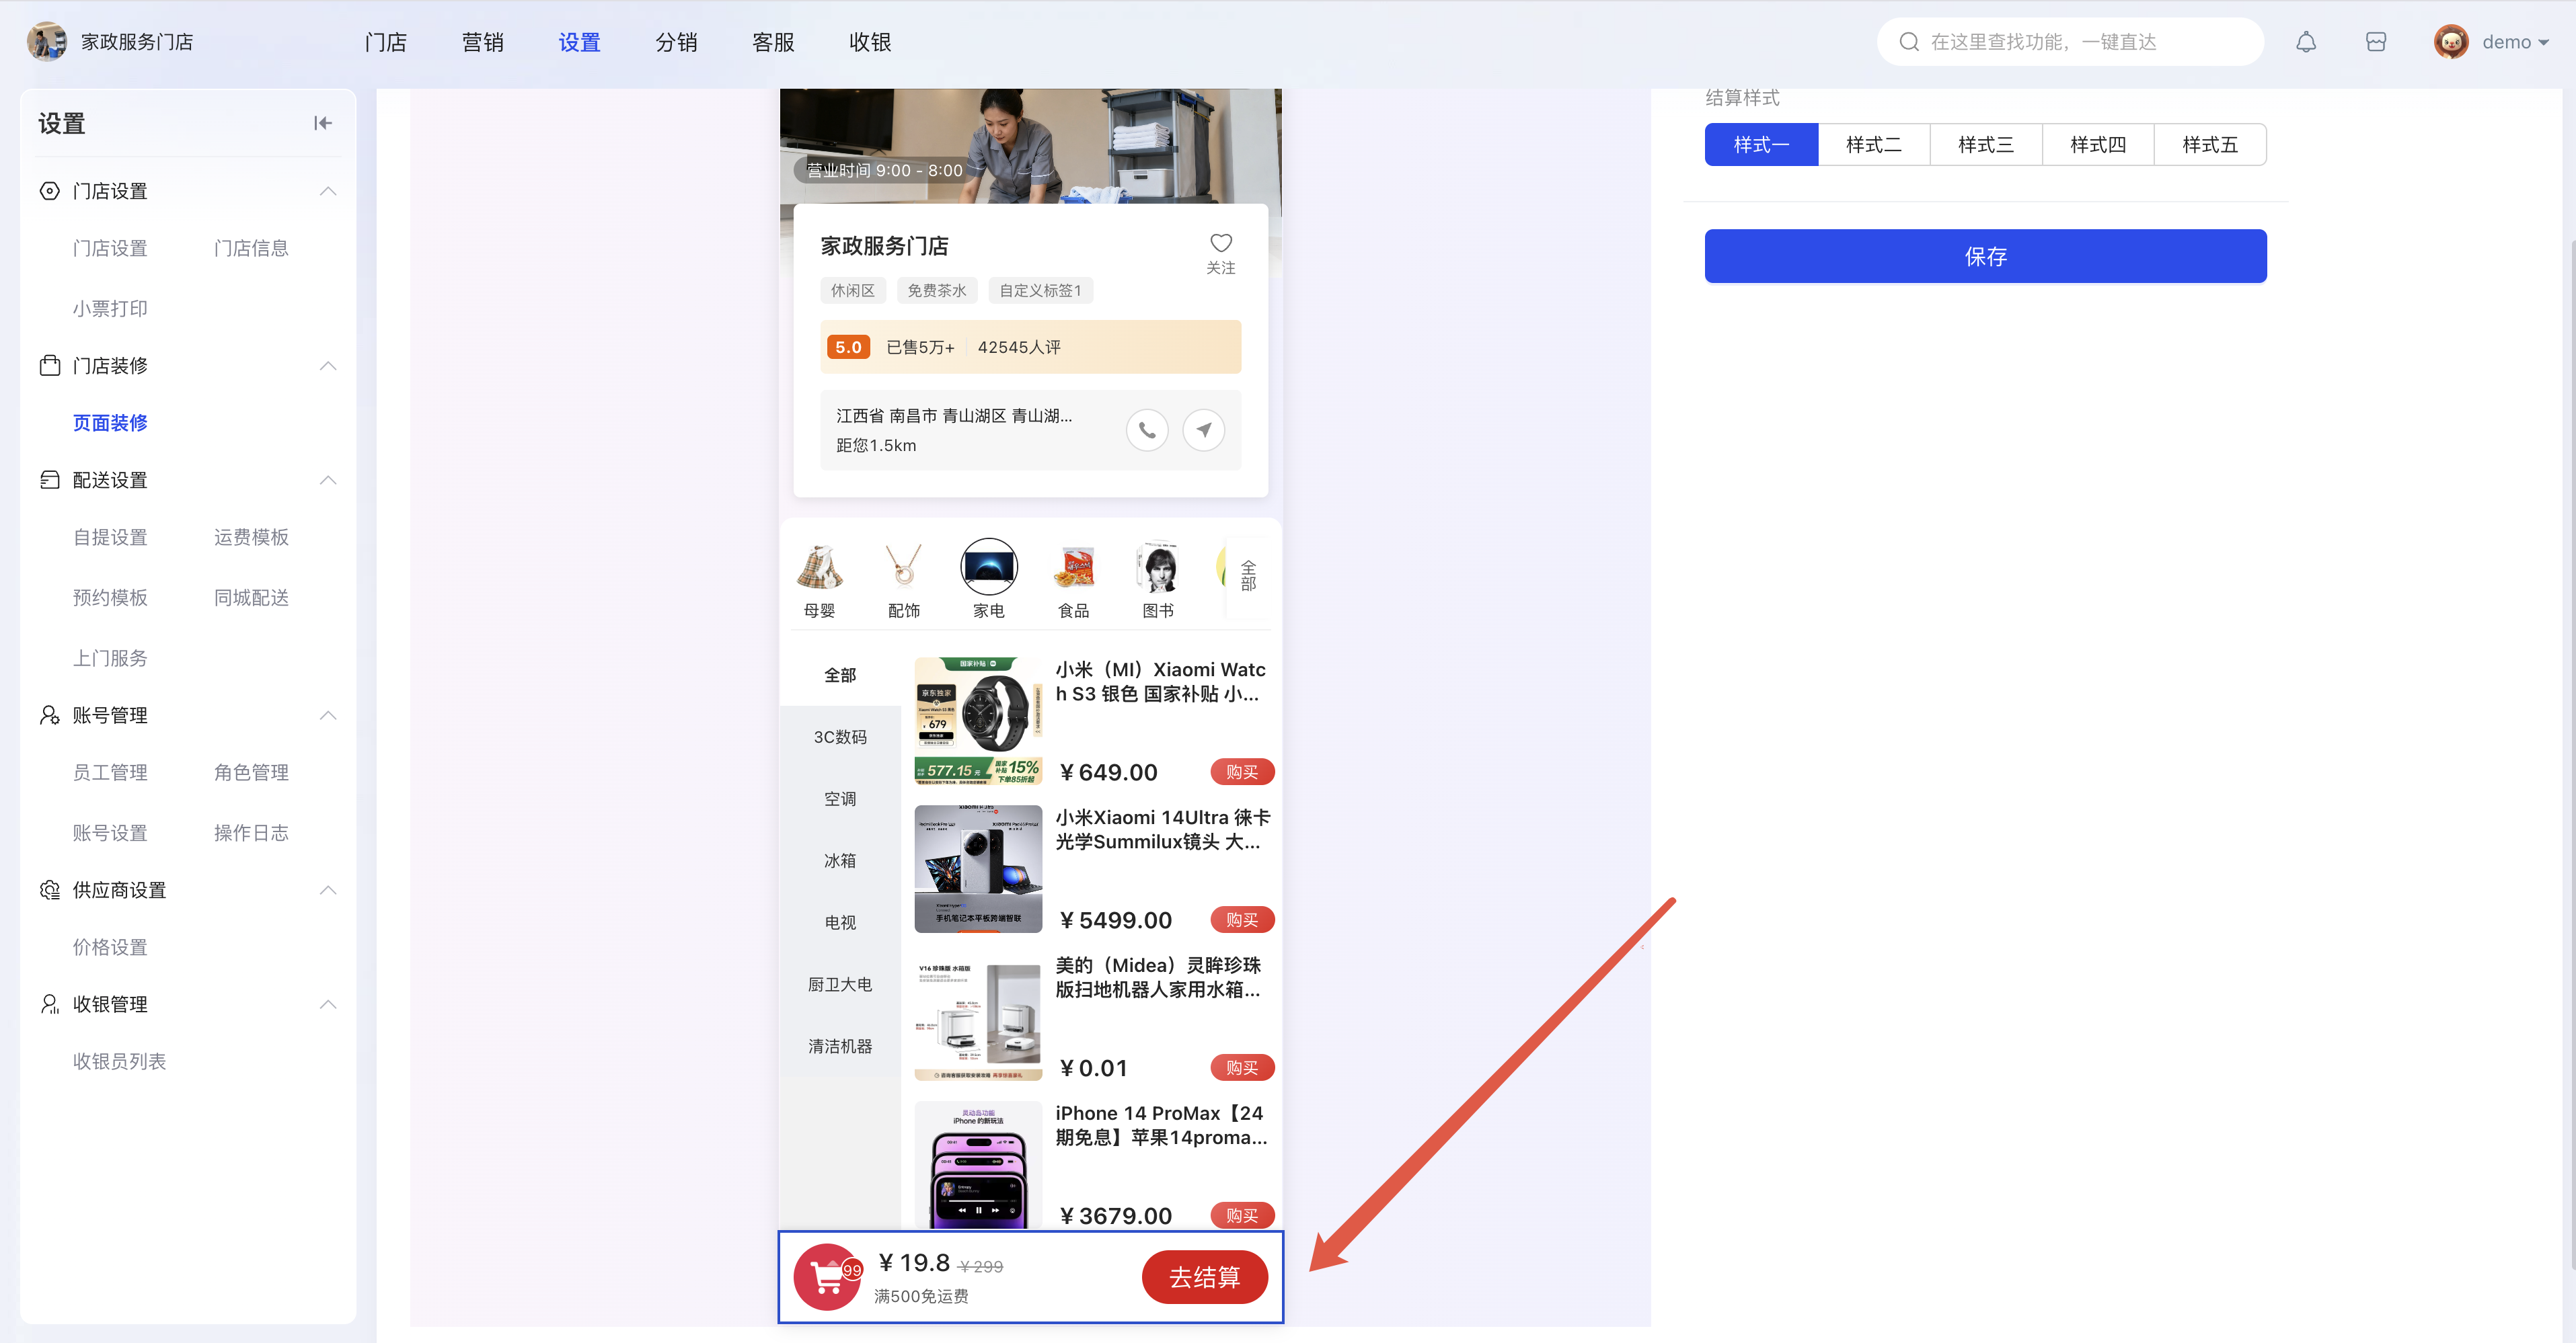2576x1343 pixels.
Task: Choose checkout style 样式五
Action: point(2209,145)
